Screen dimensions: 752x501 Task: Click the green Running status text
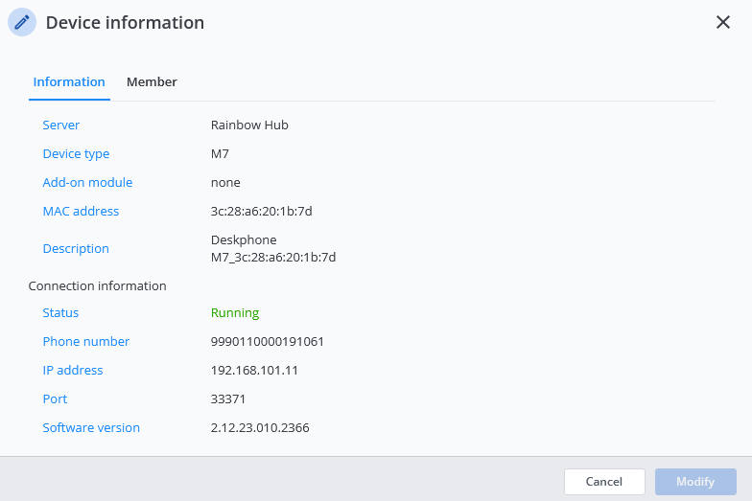click(x=235, y=313)
